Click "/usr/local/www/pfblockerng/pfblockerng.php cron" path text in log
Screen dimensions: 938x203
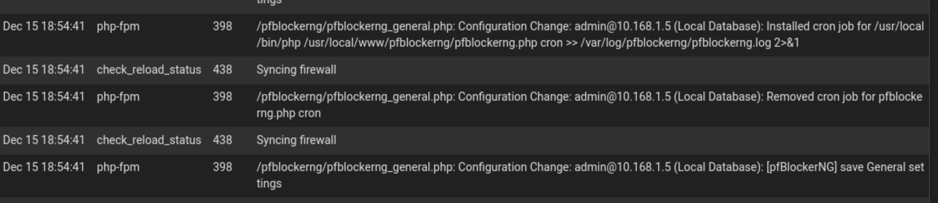click(x=433, y=43)
